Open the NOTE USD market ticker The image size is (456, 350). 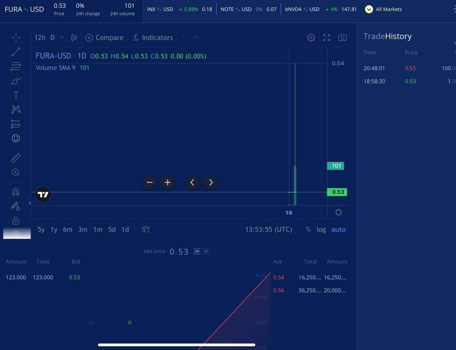pyautogui.click(x=249, y=9)
